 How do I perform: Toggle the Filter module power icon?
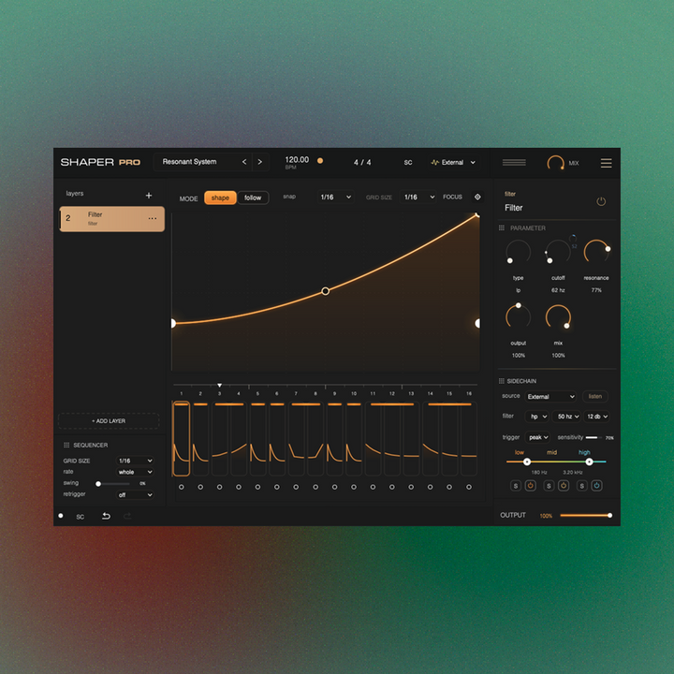[x=601, y=201]
